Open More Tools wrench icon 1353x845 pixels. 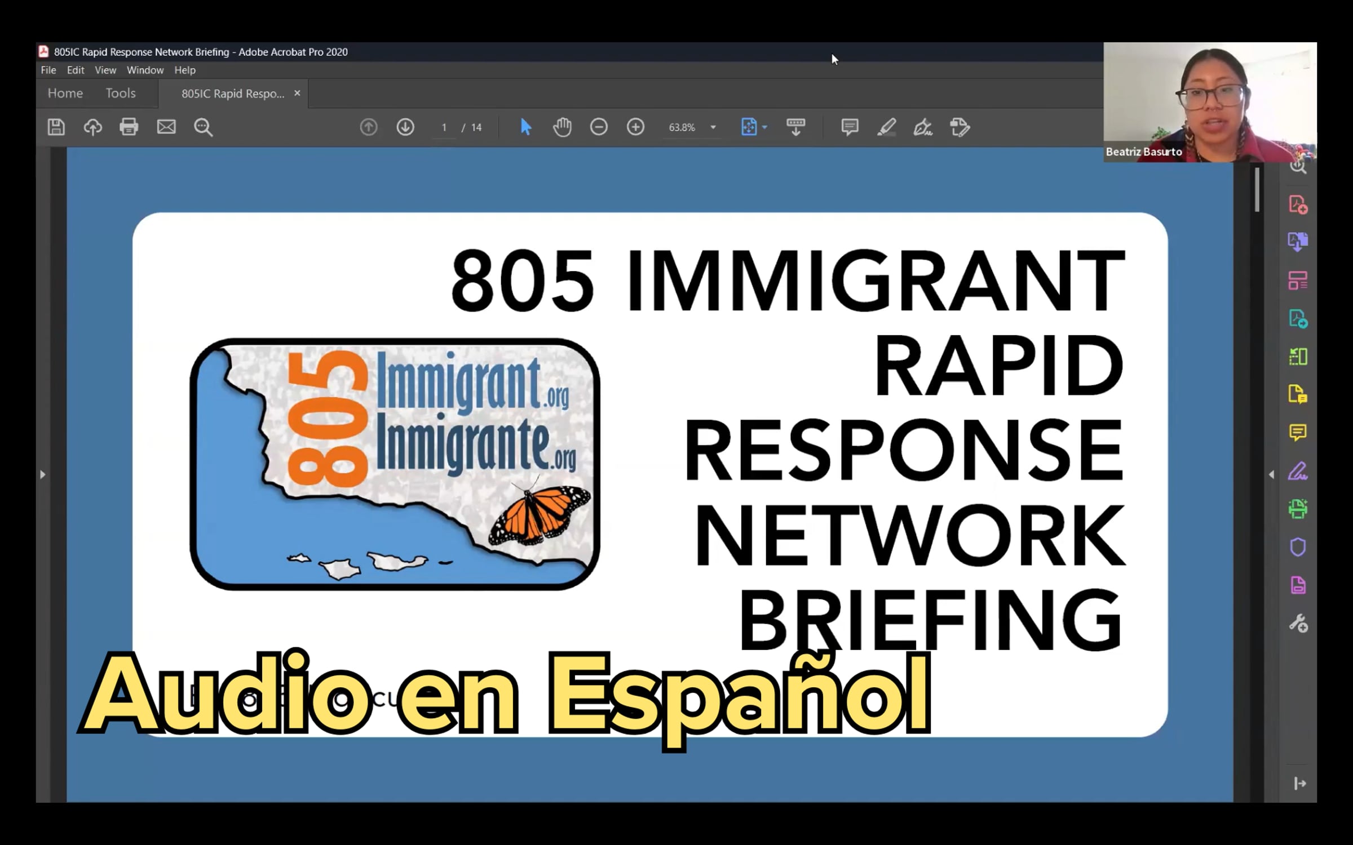[1298, 624]
